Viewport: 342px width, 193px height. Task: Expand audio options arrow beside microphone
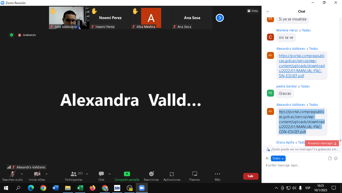tap(22, 174)
